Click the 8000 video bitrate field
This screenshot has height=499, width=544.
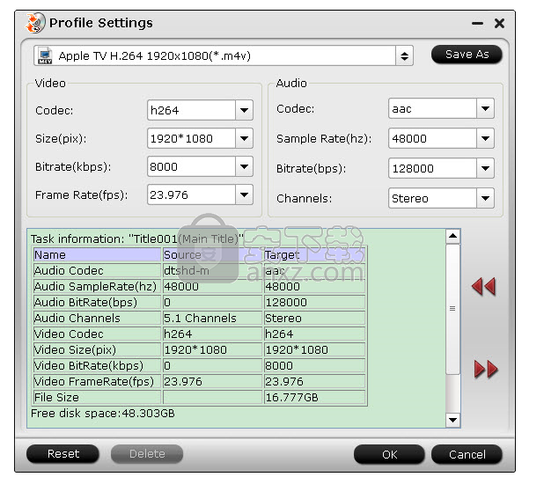point(192,167)
